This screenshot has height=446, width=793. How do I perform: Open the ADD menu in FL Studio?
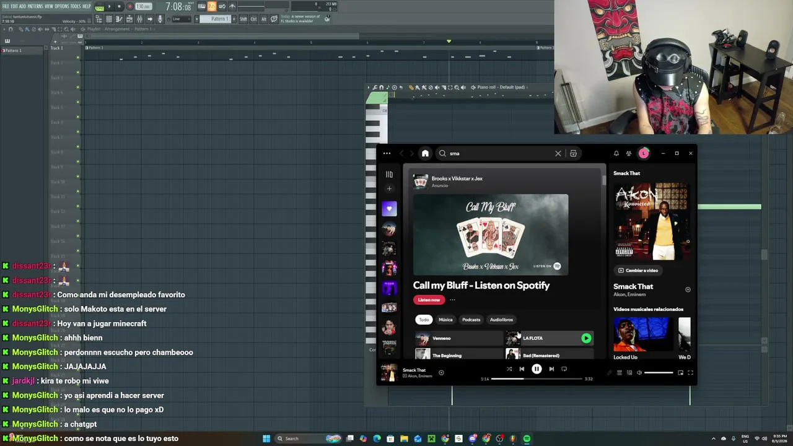[x=23, y=6]
